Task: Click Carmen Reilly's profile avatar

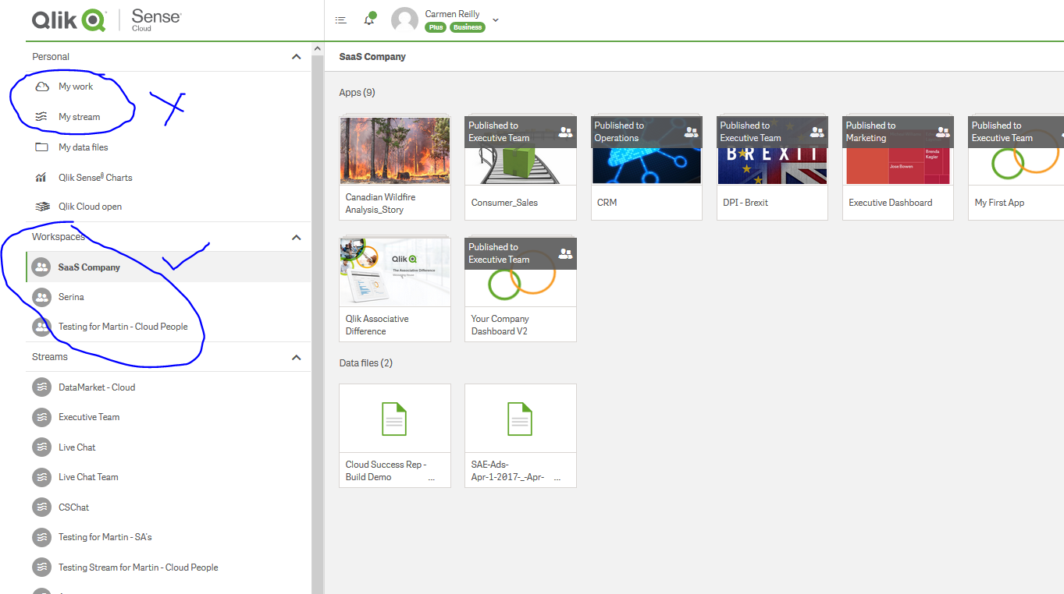Action: coord(404,20)
